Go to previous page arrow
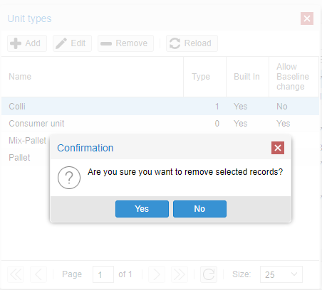The image size is (322, 290). (38, 274)
